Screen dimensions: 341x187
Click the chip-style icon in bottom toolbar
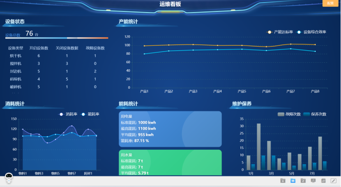pyautogui.click(x=323, y=180)
